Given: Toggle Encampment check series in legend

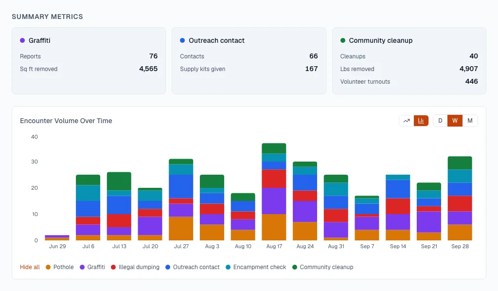Looking at the screenshot, I should (256, 267).
